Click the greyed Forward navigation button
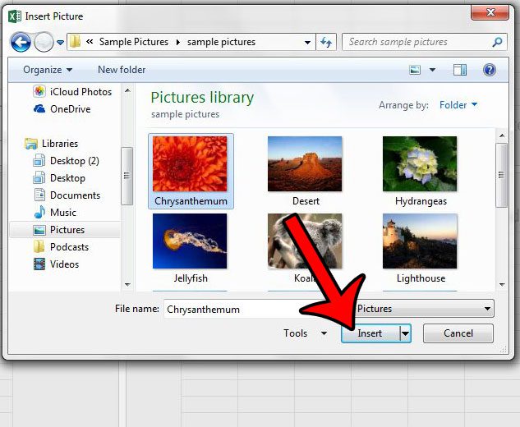This screenshot has width=520, height=427. (44, 42)
